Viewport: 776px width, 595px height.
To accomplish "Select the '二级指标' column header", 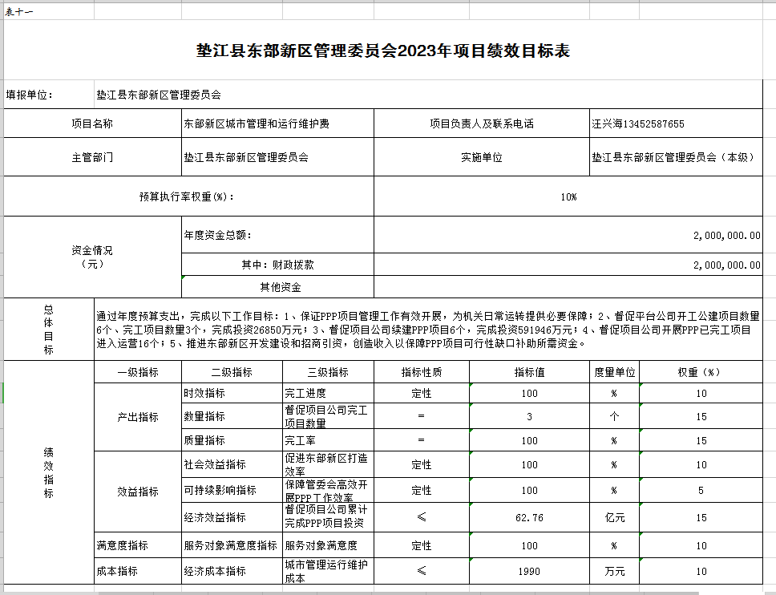I will coord(232,372).
